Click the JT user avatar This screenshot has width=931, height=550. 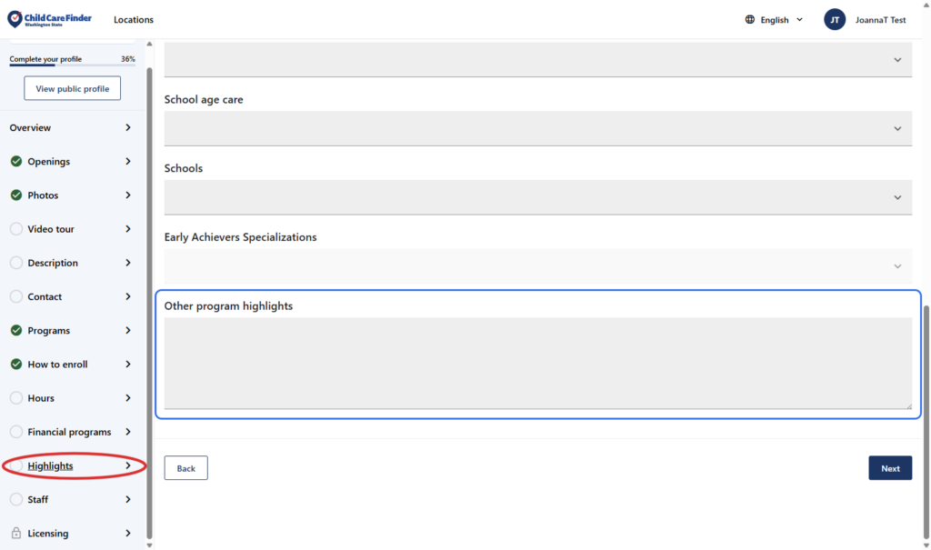click(x=835, y=20)
